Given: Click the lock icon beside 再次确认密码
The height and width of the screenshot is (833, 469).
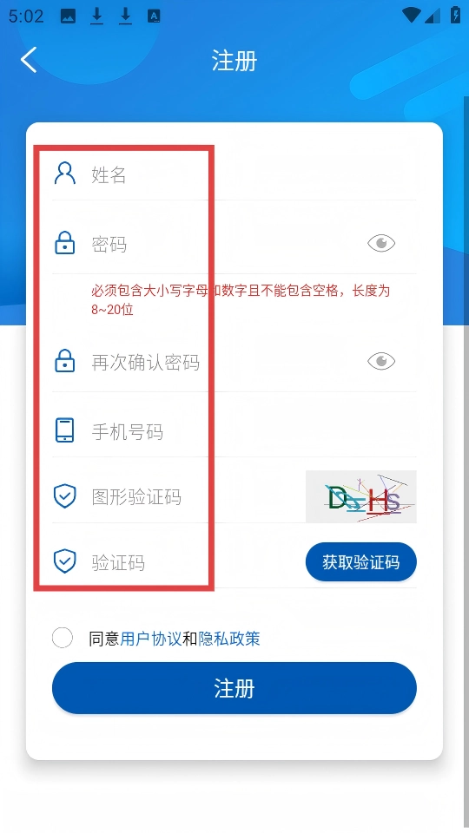Looking at the screenshot, I should (x=65, y=361).
